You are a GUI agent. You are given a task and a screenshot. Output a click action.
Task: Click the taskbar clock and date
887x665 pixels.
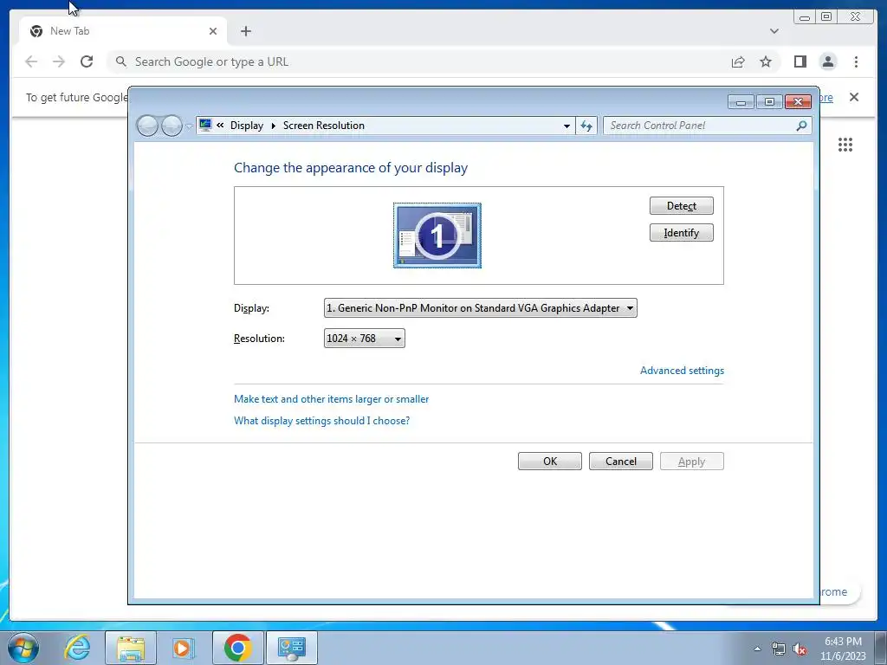click(843, 649)
